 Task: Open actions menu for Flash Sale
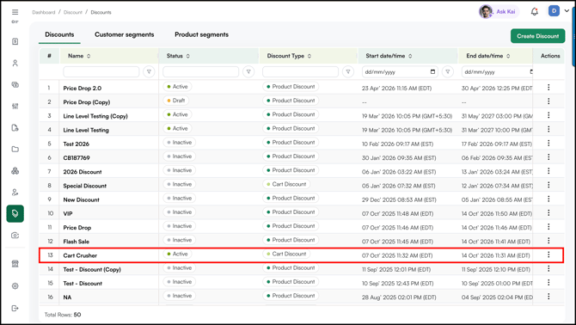pos(548,241)
